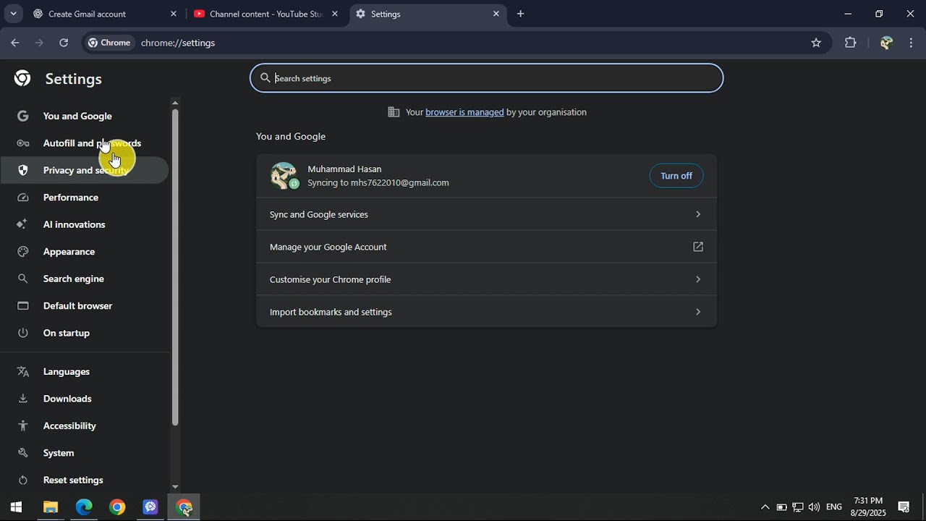Launch Microsoft Edge from the taskbar
926x521 pixels.
(x=84, y=507)
